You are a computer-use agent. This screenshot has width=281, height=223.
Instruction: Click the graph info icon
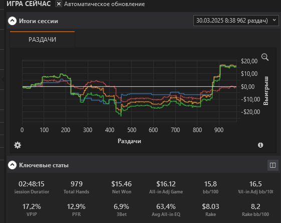(x=260, y=145)
